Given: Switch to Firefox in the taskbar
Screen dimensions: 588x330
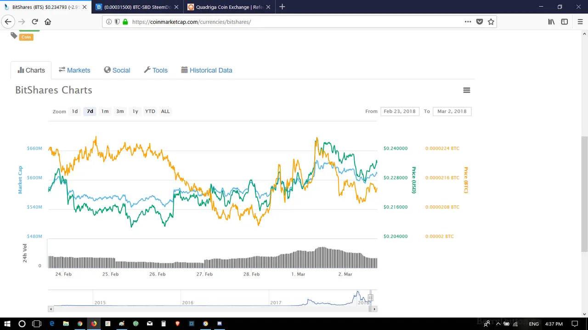Looking at the screenshot, I should (94, 324).
